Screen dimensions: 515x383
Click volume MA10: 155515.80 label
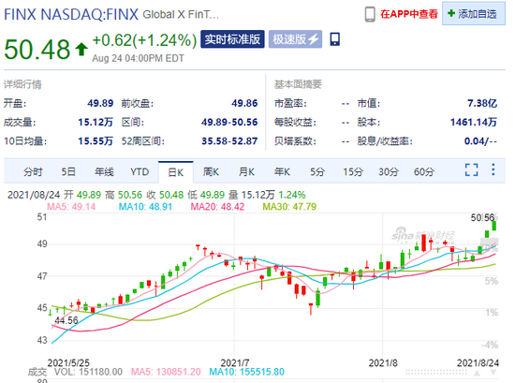246,372
